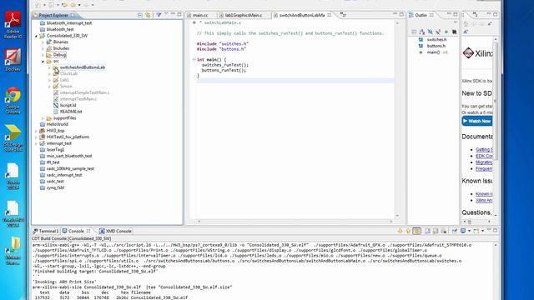Select the lscript.ld file
534x300 pixels.
point(68,106)
